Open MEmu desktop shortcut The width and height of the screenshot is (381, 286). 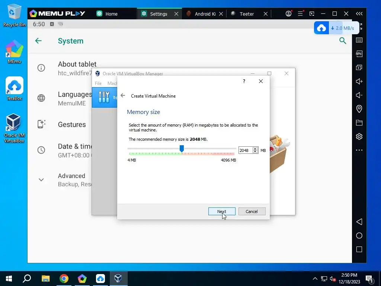(15, 52)
